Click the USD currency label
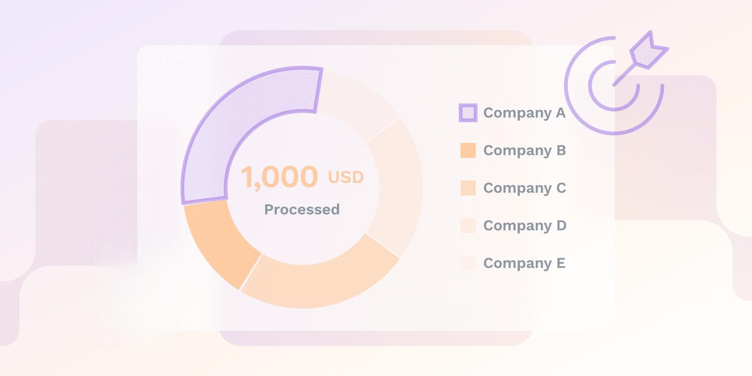 pyautogui.click(x=346, y=177)
